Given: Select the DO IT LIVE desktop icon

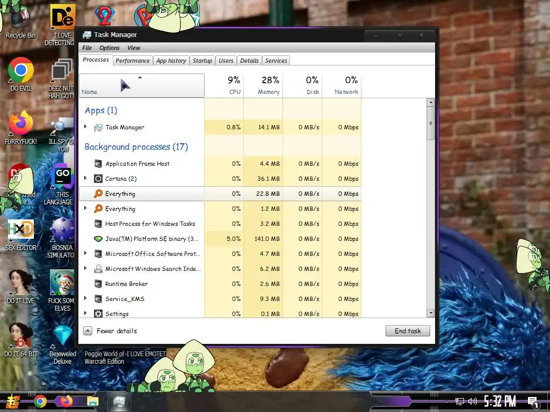Looking at the screenshot, I should (x=21, y=286).
